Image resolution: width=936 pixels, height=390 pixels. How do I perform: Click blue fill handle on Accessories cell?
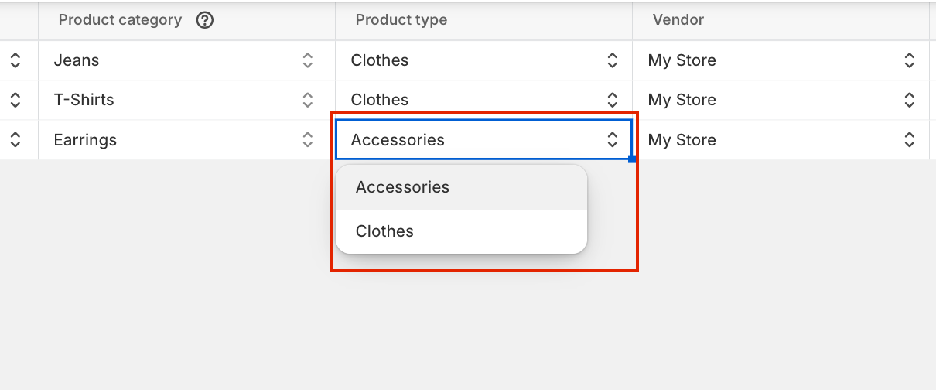coord(632,159)
